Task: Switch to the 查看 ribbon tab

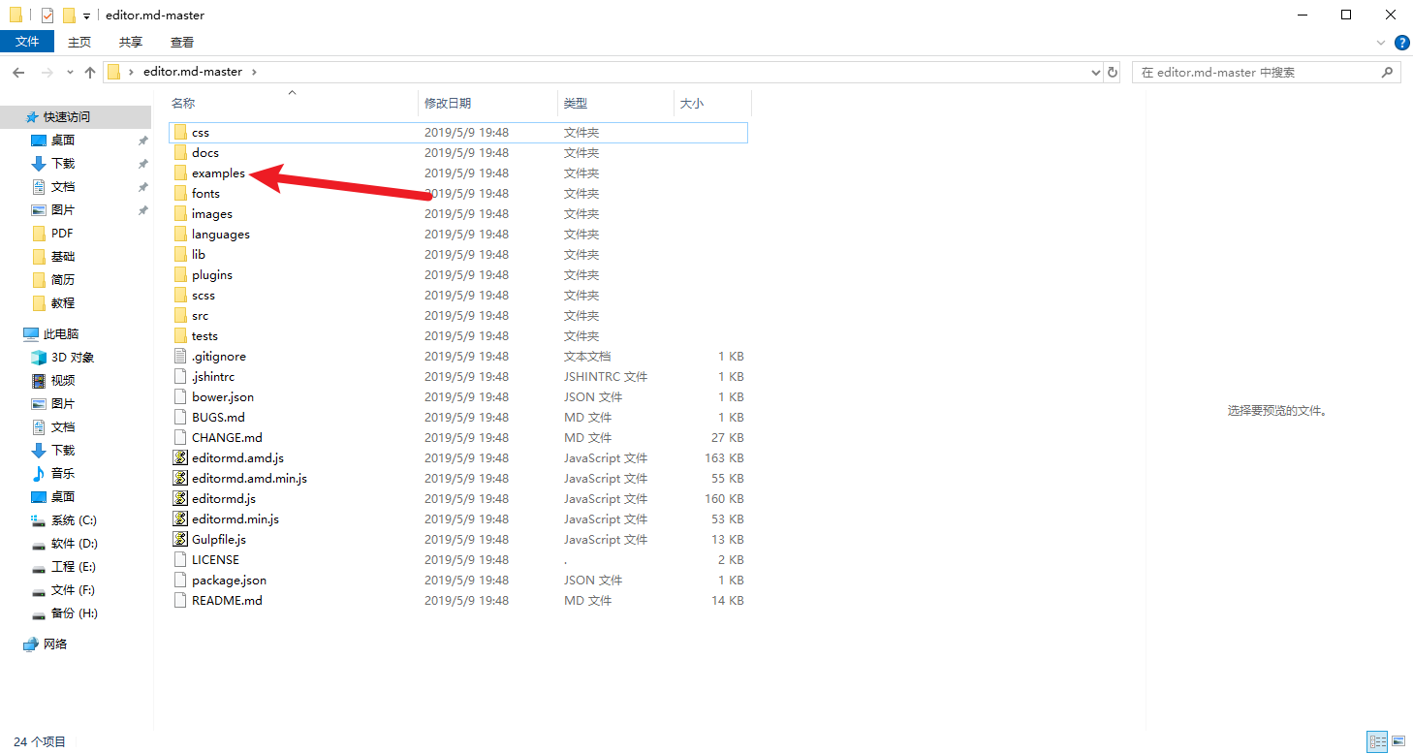Action: (x=182, y=42)
